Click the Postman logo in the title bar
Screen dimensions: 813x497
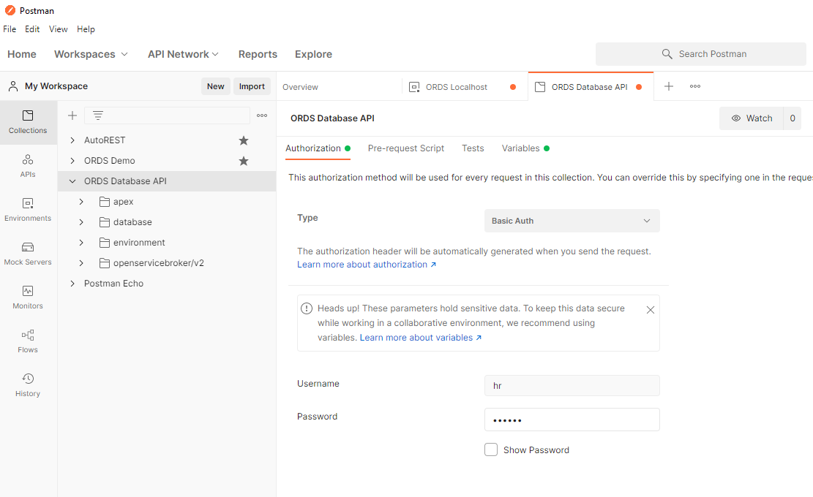point(10,10)
